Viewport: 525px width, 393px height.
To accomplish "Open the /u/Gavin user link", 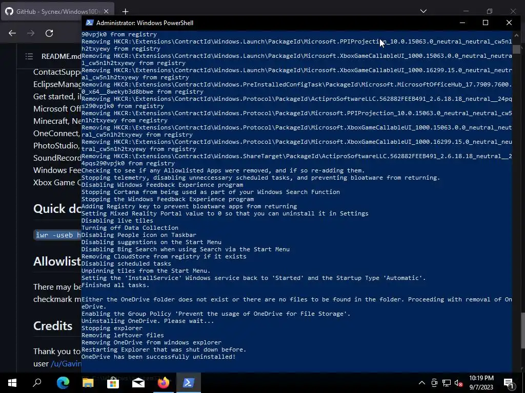I will (x=66, y=364).
